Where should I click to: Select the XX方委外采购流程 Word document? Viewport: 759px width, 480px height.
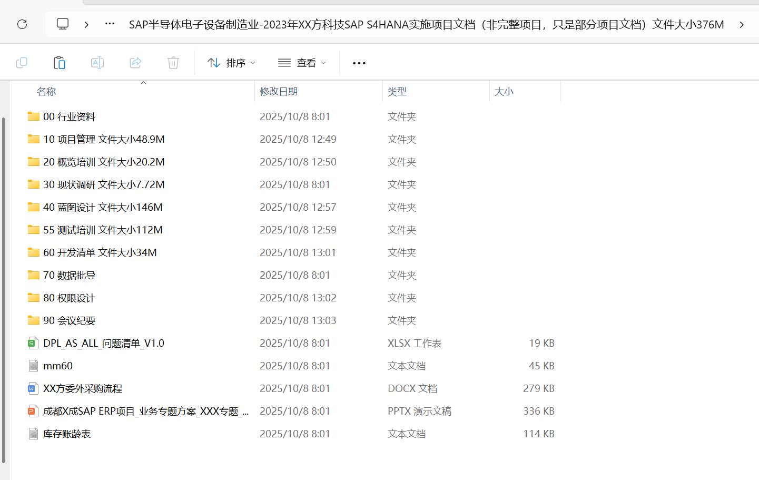pos(83,389)
